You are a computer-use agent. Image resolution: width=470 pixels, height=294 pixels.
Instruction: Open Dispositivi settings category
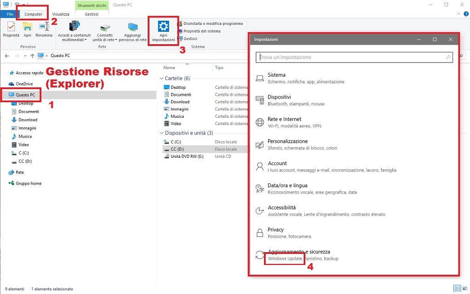[290, 100]
